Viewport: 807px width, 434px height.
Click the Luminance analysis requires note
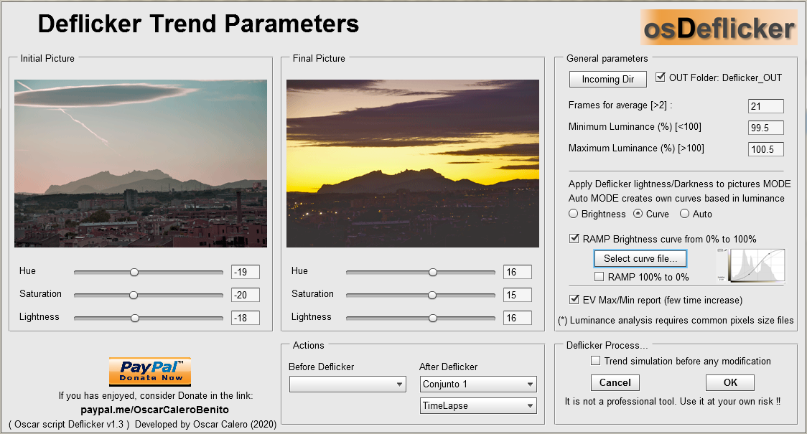tap(676, 321)
